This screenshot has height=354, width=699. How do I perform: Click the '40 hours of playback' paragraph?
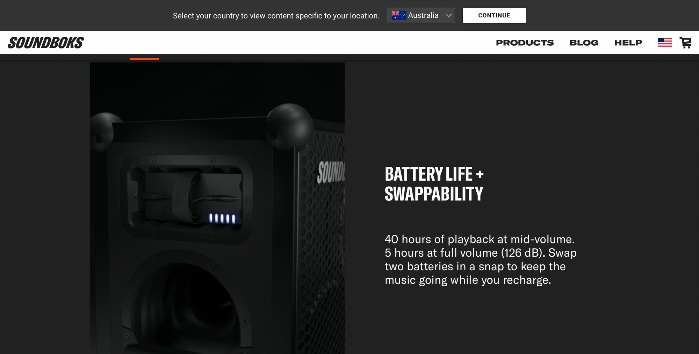(481, 259)
